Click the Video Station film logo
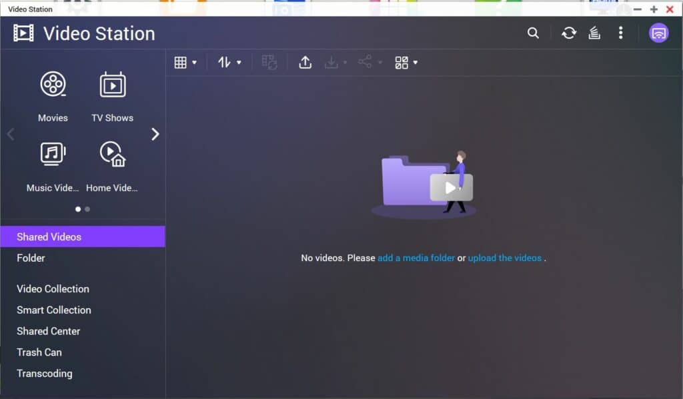 (23, 33)
